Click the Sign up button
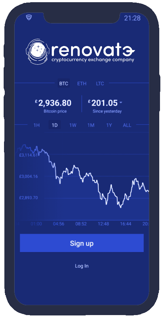This screenshot has height=318, width=164. 82,243
